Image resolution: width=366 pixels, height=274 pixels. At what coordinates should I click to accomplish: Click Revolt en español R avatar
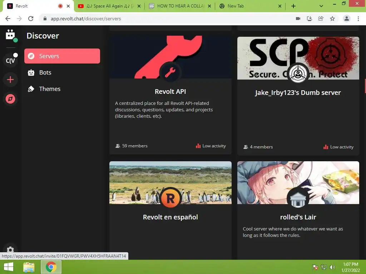(170, 198)
